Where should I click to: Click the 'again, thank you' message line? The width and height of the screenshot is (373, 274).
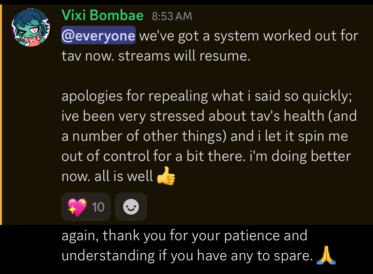point(184,236)
